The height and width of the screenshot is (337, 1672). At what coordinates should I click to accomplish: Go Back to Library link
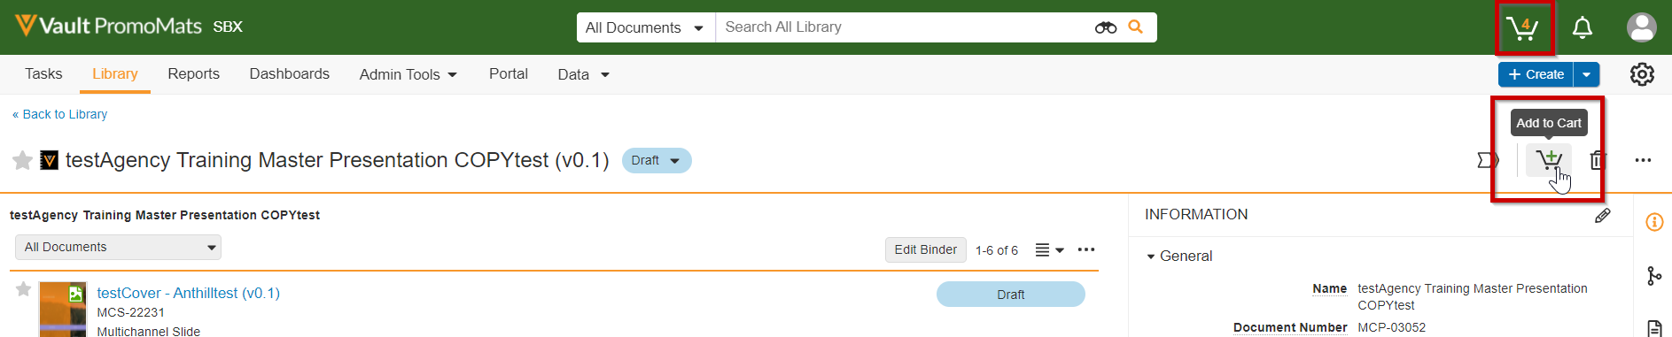tap(59, 114)
